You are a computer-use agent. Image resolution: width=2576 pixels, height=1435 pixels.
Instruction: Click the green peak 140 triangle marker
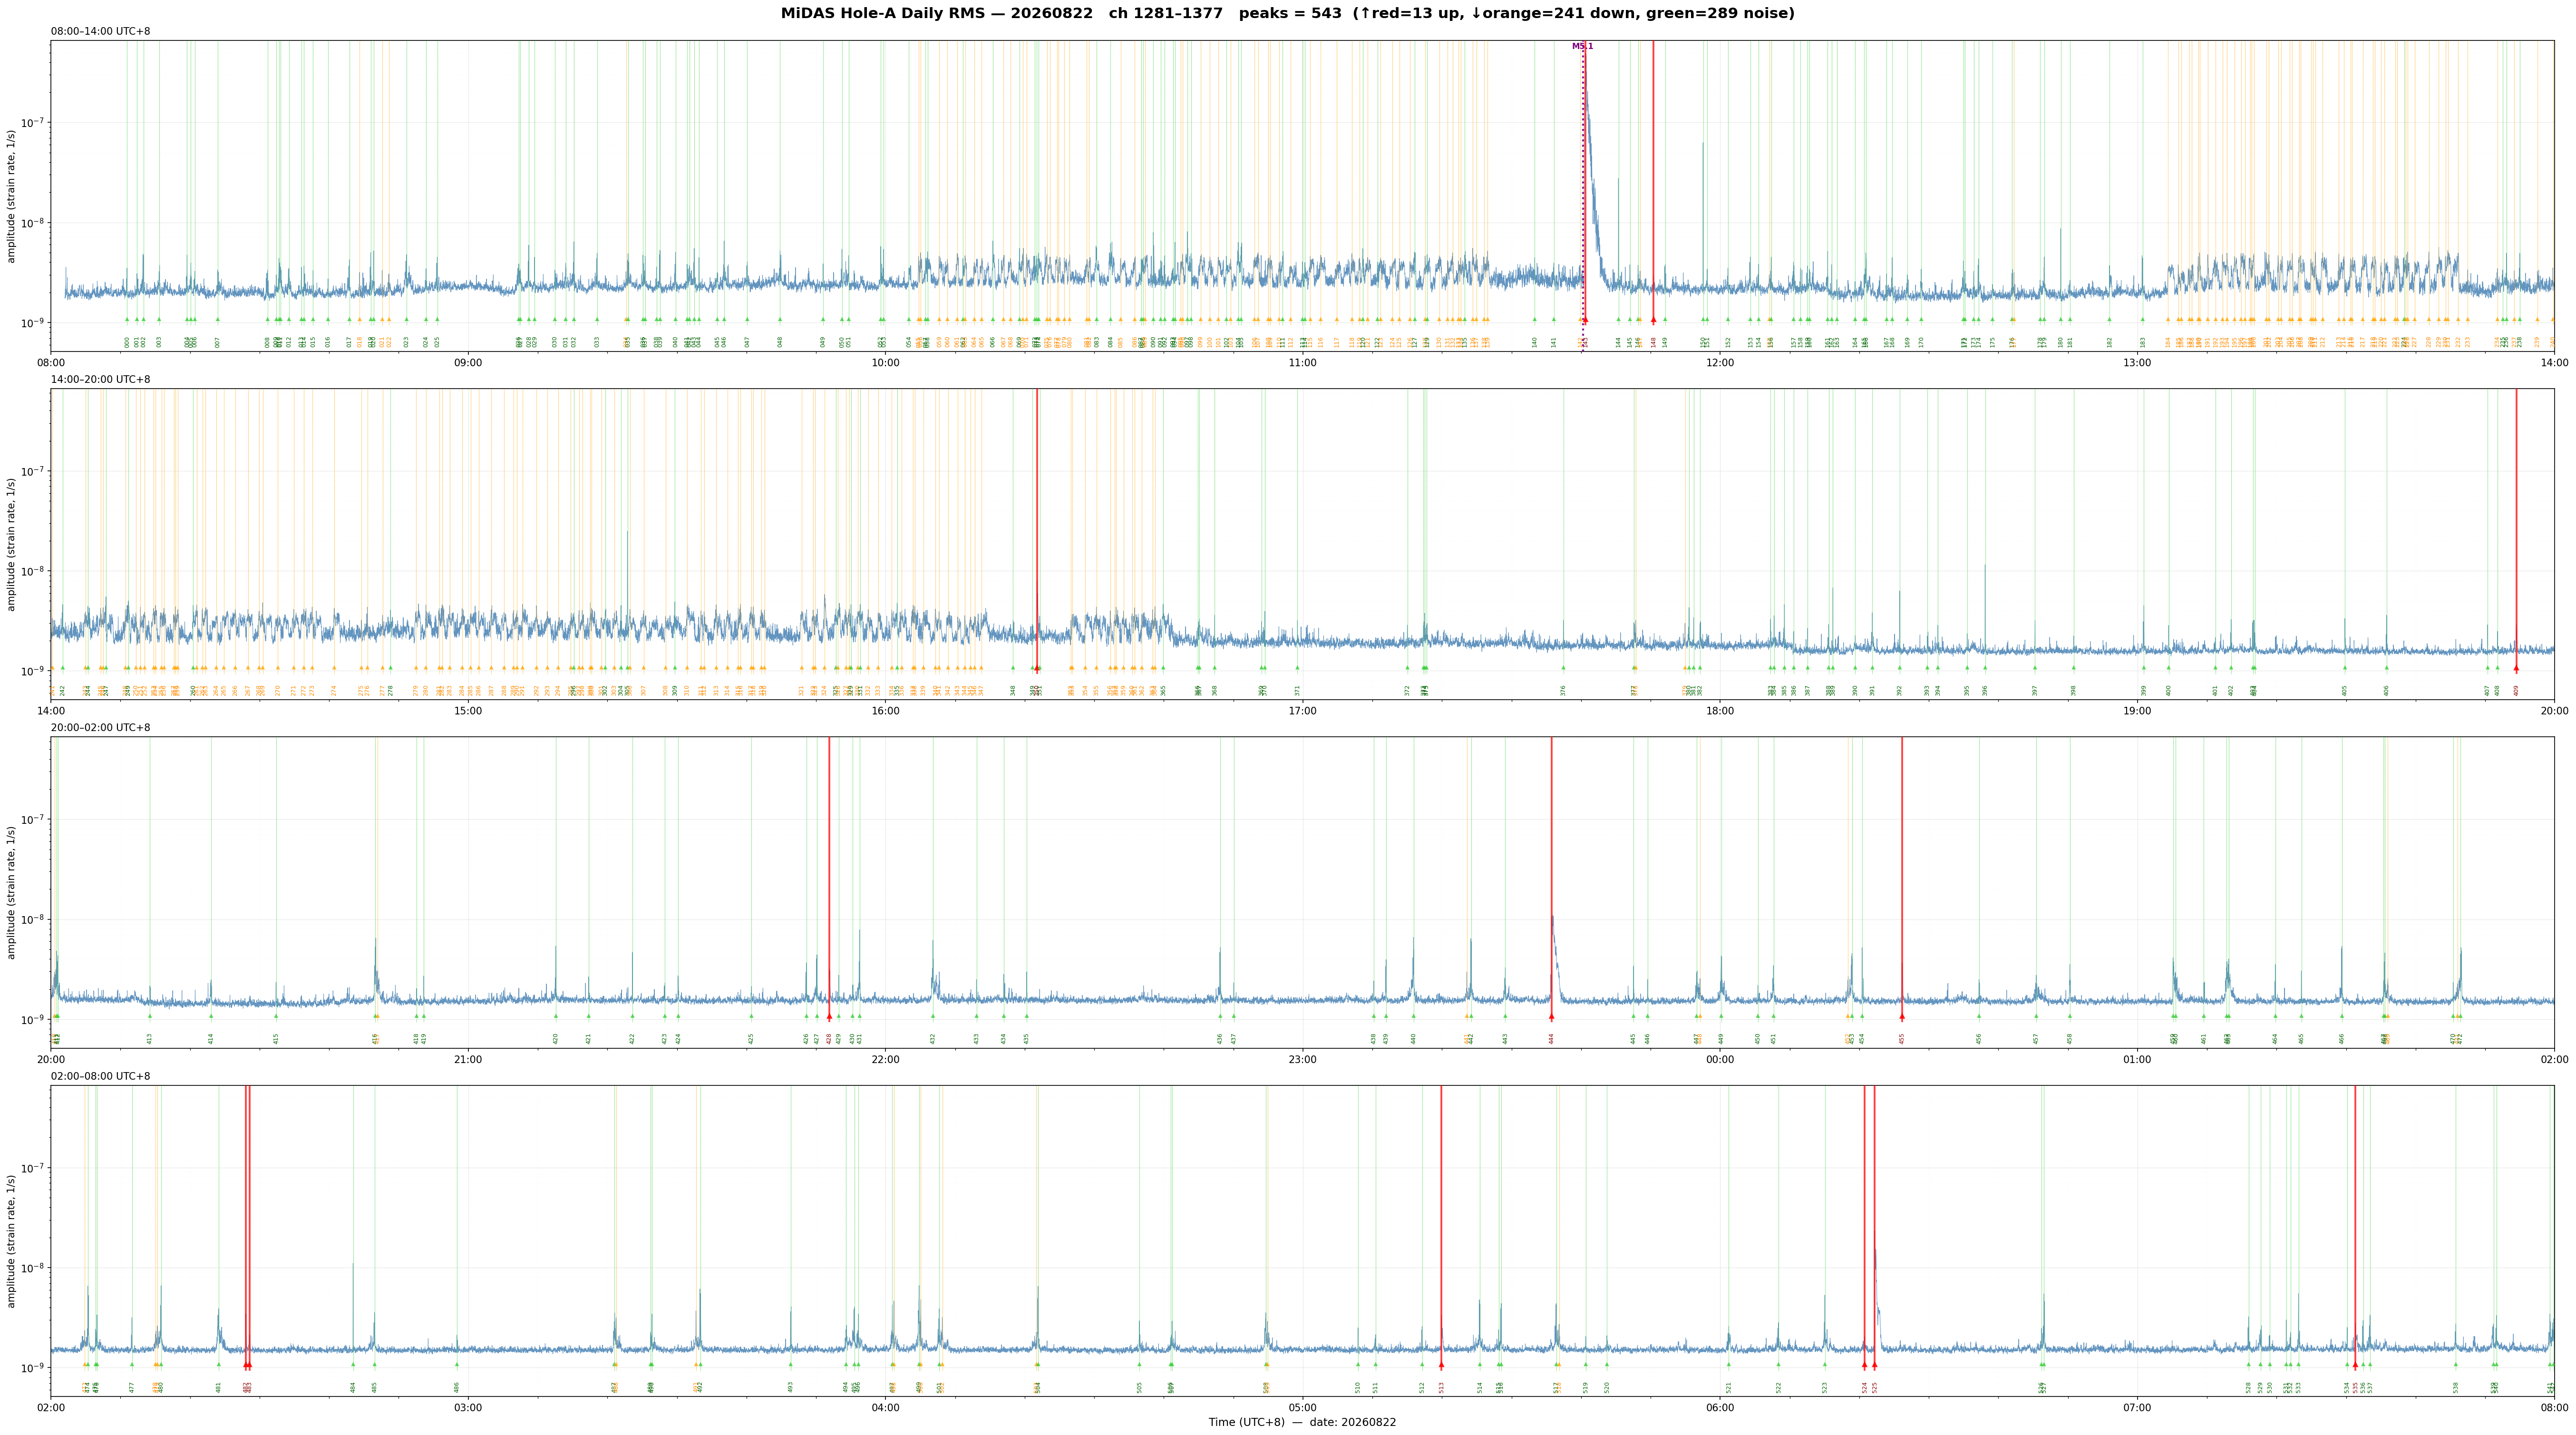tap(1535, 320)
